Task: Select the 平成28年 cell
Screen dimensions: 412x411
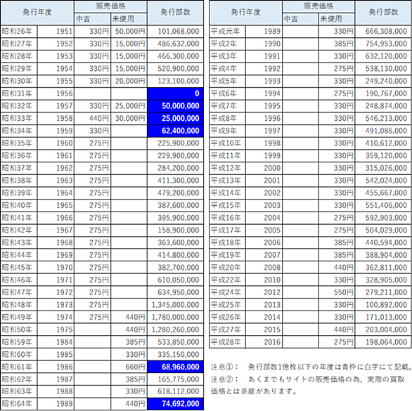Action: click(228, 342)
